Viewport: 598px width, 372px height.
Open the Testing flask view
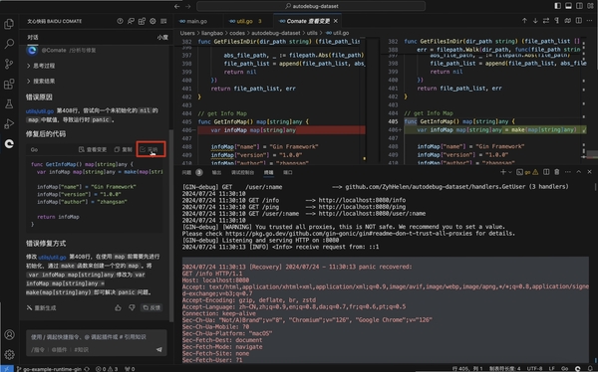pos(9,103)
